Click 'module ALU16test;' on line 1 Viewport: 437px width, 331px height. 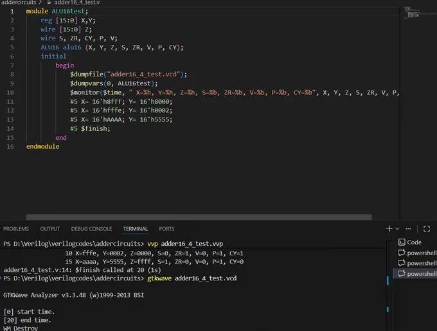pyautogui.click(x=57, y=12)
